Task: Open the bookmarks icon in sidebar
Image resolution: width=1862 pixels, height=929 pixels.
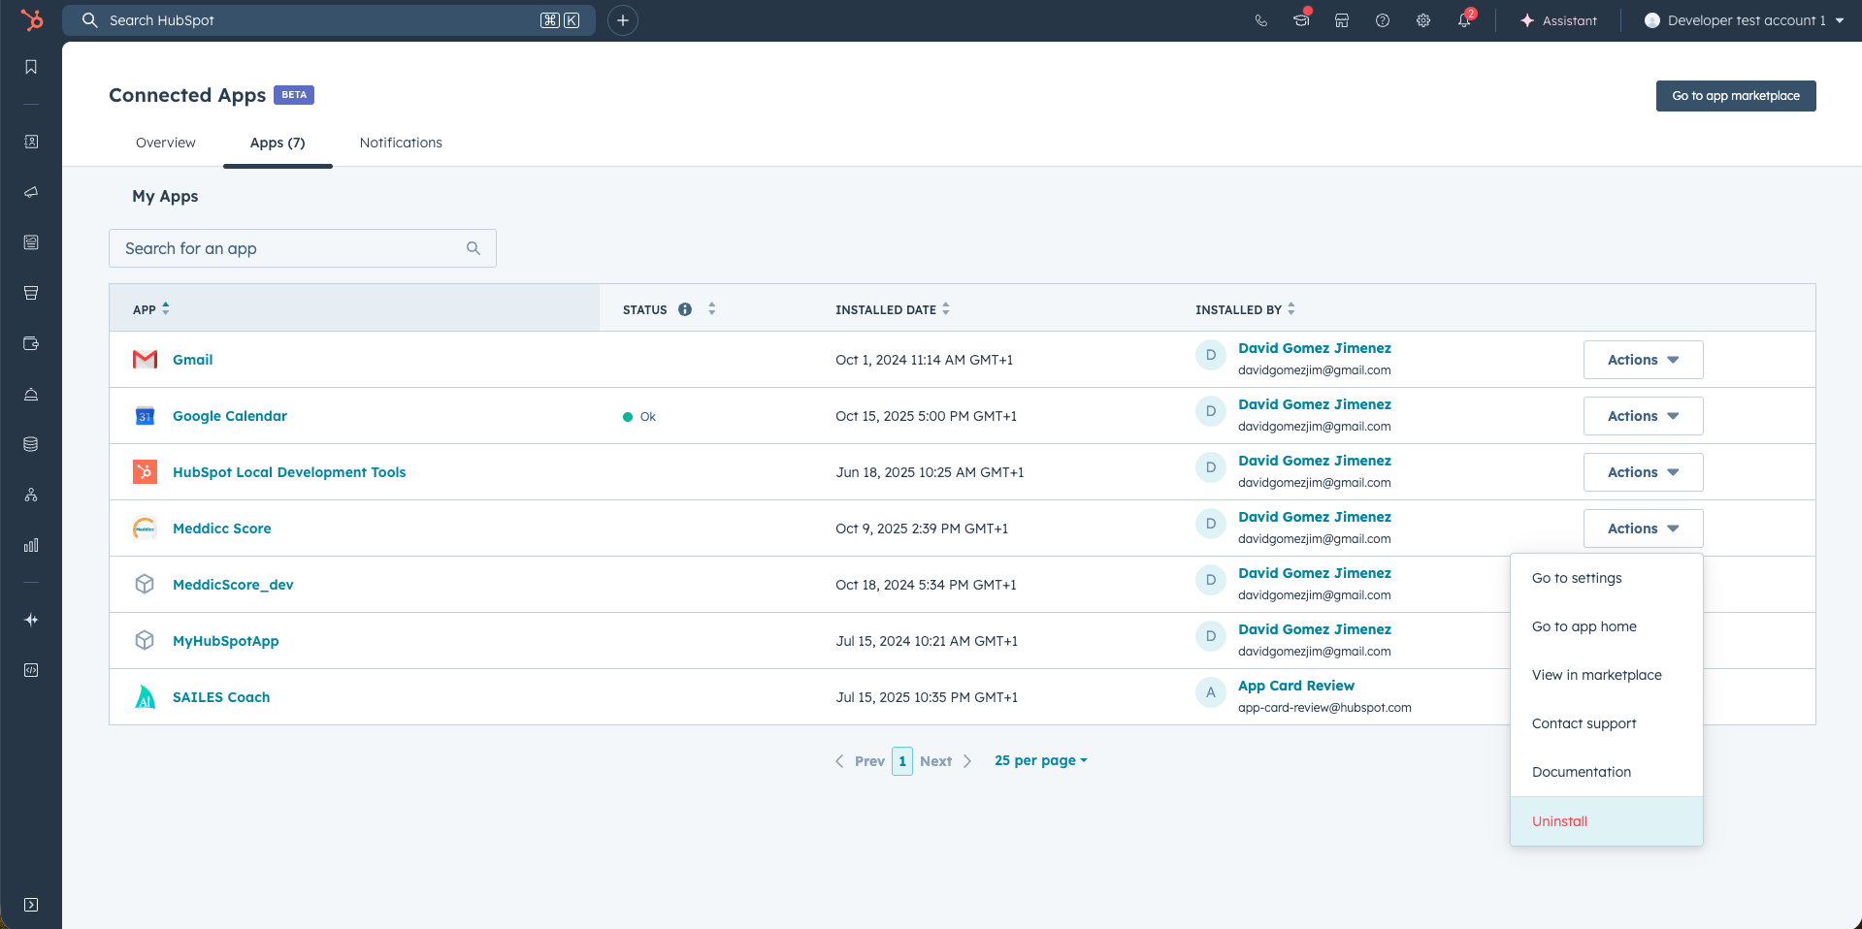Action: click(31, 67)
